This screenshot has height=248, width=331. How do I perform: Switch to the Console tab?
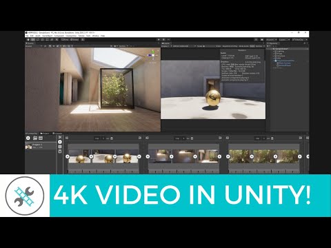(57, 134)
